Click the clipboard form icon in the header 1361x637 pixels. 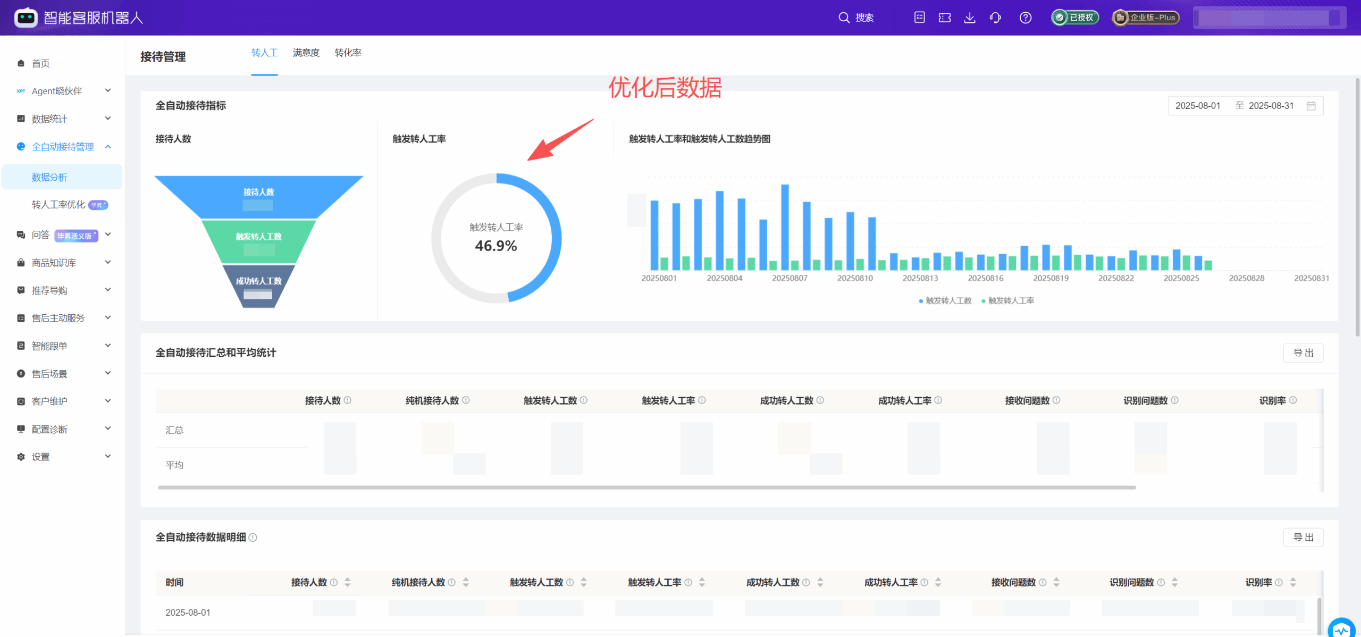(x=919, y=18)
